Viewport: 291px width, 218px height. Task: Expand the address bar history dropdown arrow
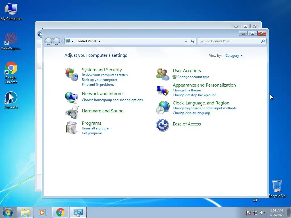point(186,41)
